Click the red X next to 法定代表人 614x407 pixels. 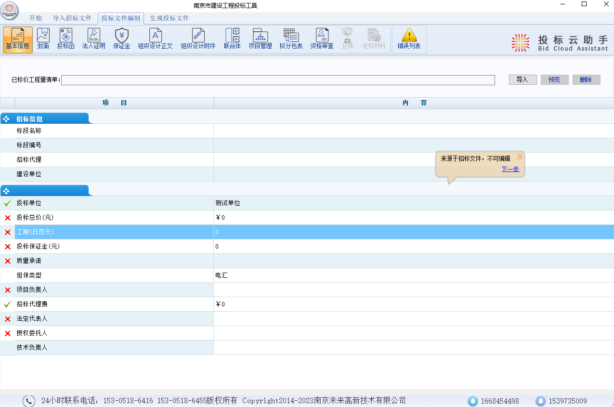[8, 319]
